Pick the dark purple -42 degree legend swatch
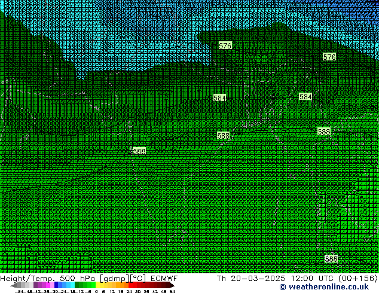The width and height of the screenshot is (379, 293). 35,285
